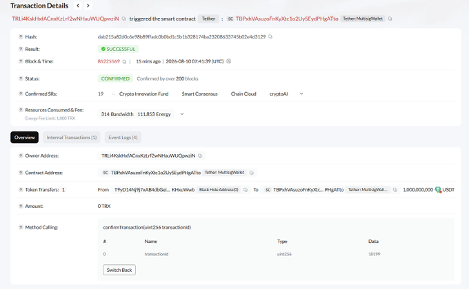Go to next transaction arrow

click(88, 6)
